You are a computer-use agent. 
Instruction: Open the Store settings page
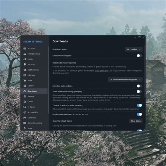point(34,80)
